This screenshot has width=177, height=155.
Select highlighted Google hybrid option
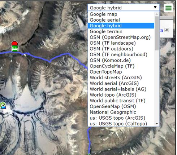tap(121, 26)
